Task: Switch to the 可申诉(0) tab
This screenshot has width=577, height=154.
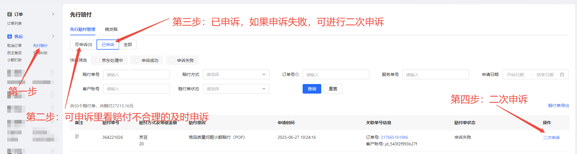Action: point(83,45)
